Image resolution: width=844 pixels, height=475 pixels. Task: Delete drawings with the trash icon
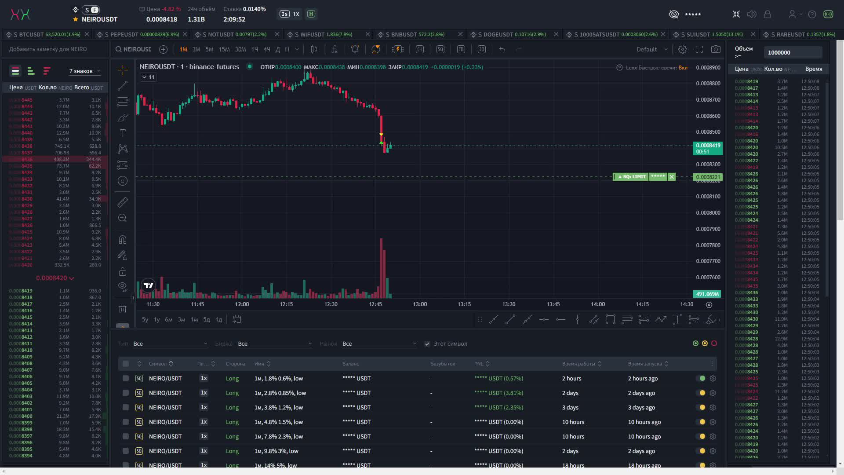(x=123, y=309)
